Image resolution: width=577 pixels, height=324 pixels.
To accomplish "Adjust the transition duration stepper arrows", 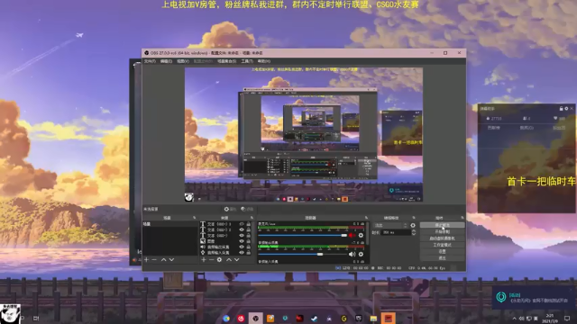I will 414,232.
